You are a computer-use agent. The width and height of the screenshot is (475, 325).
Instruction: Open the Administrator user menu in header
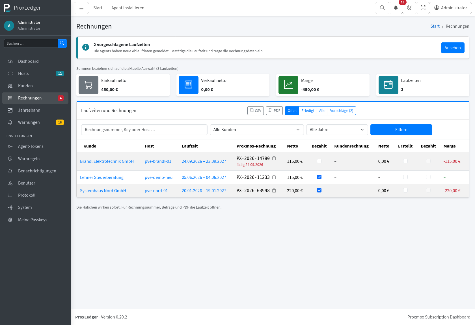(x=451, y=8)
